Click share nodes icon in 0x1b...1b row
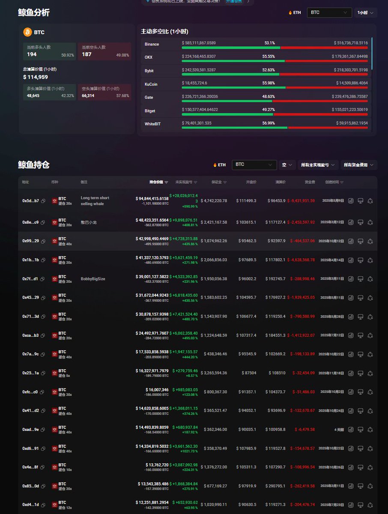This screenshot has height=514, width=388. (370, 260)
